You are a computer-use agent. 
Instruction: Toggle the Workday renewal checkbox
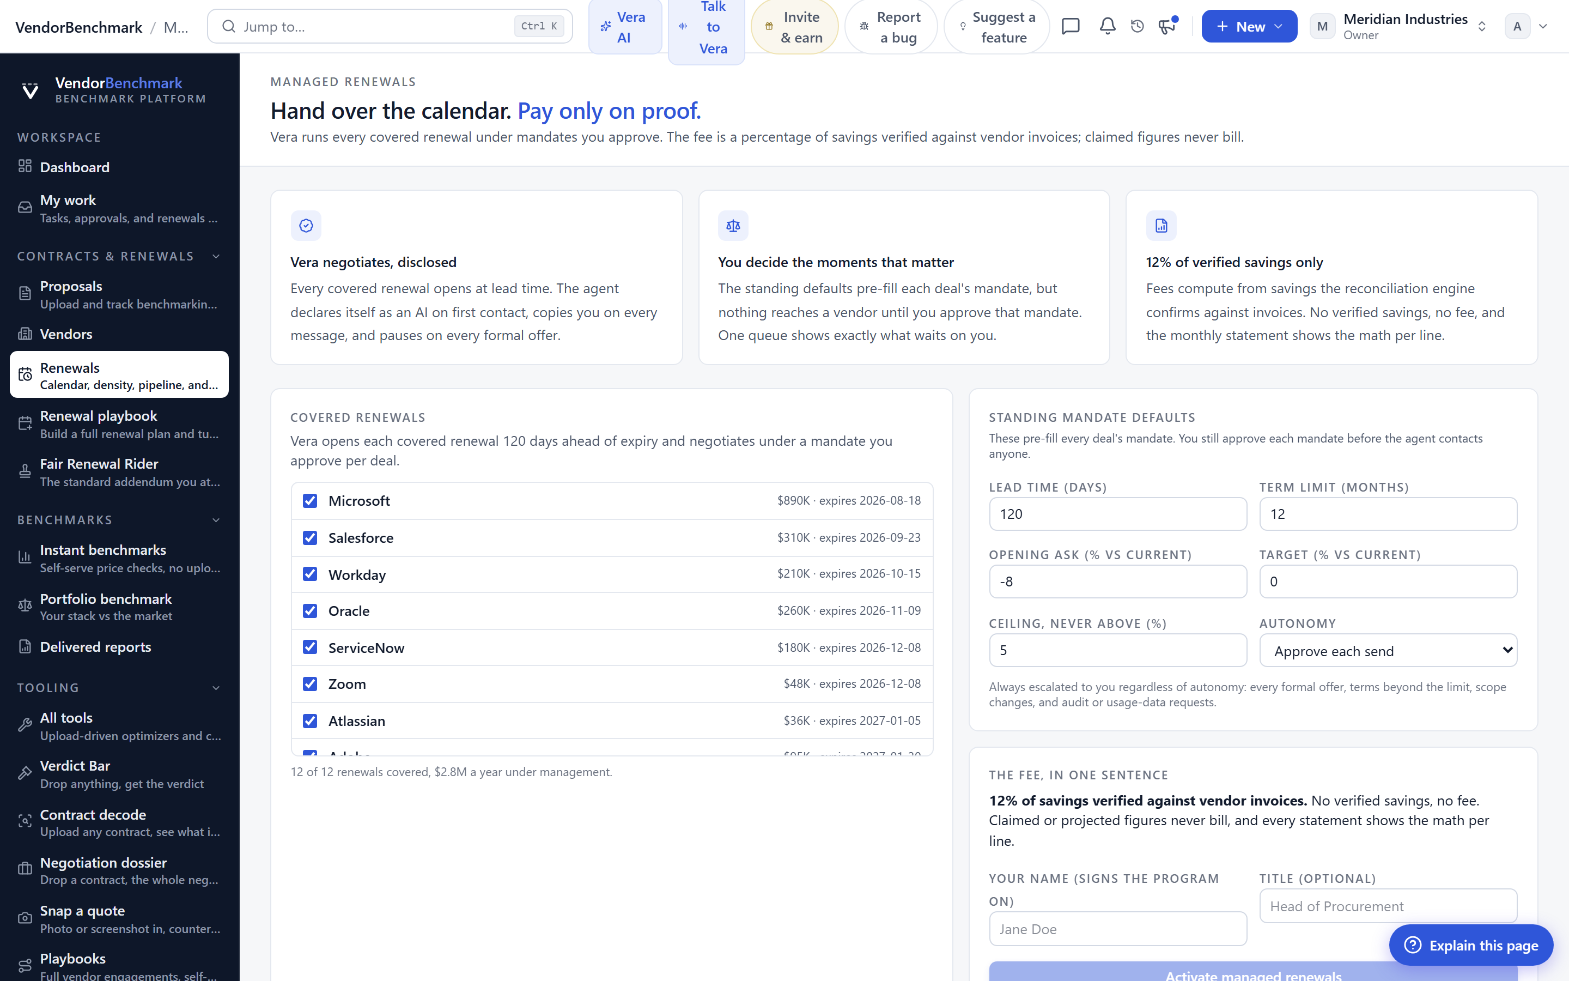click(x=310, y=574)
